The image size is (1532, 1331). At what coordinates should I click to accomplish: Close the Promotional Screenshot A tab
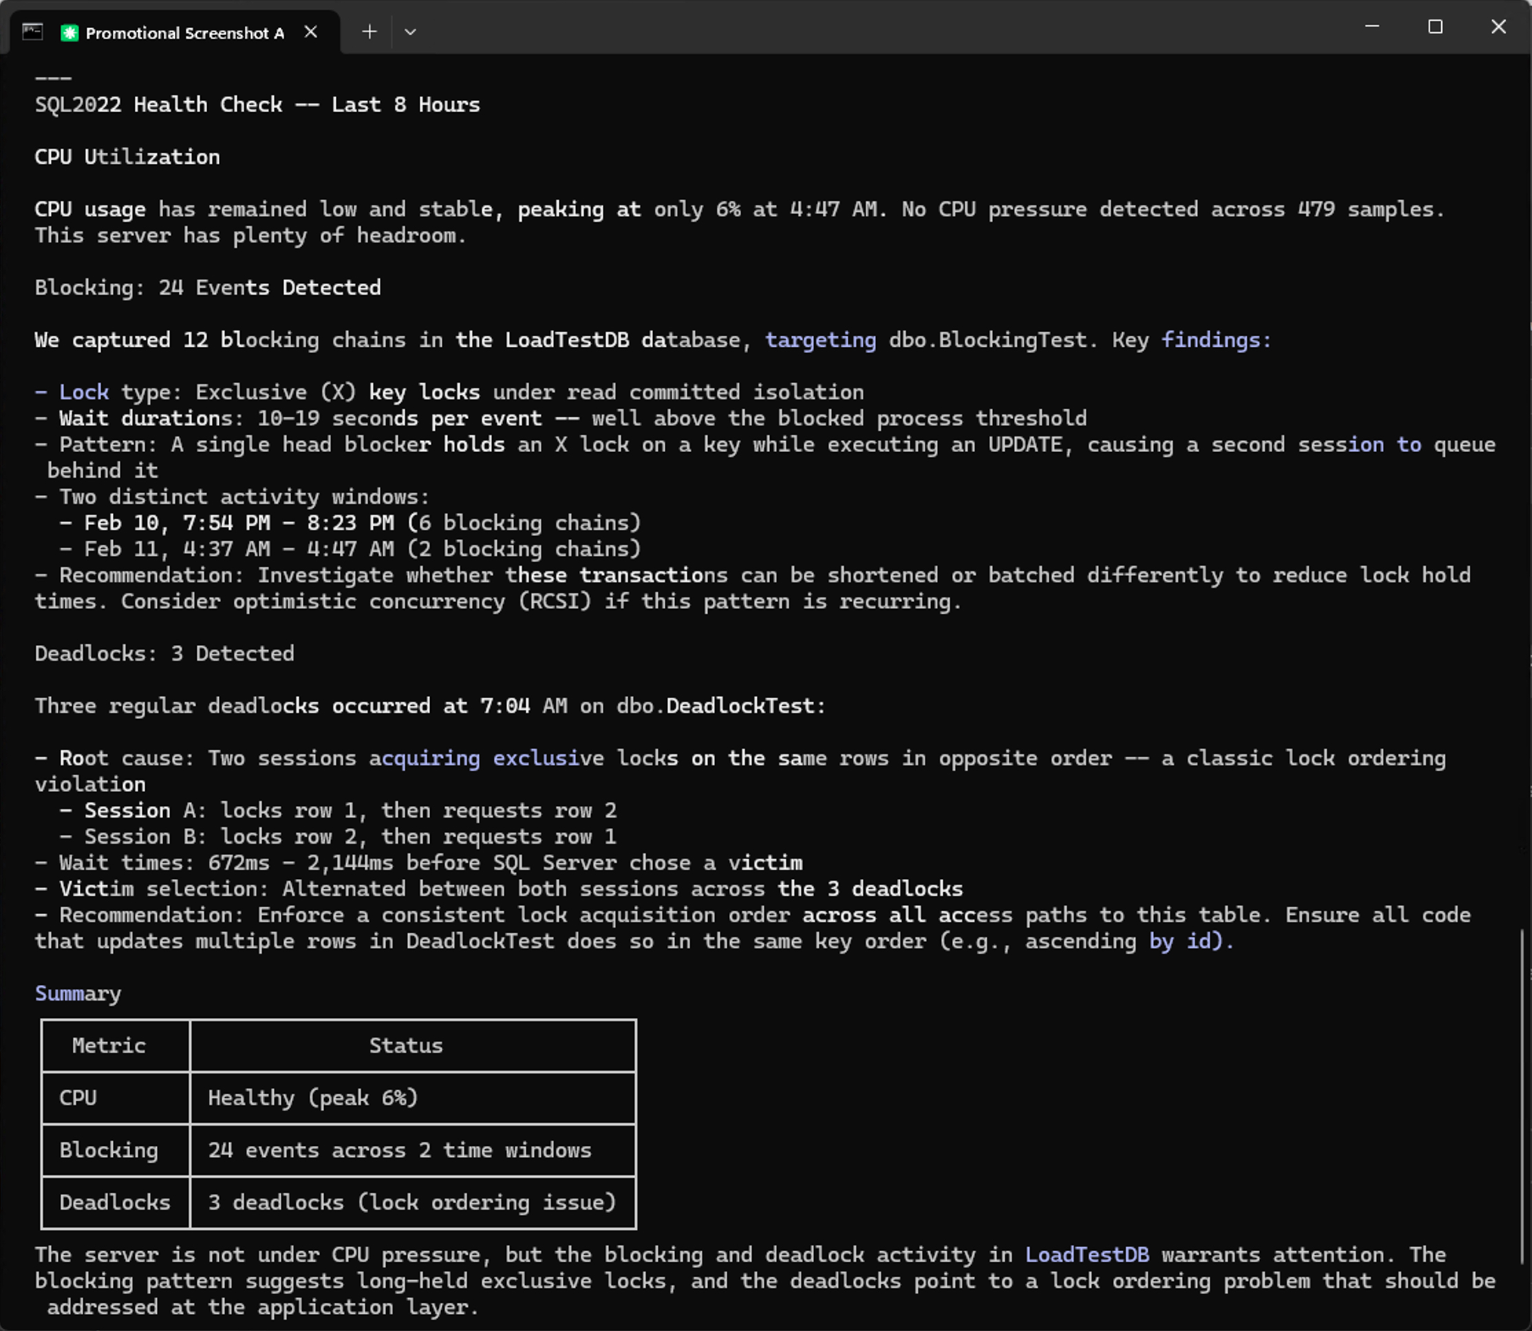click(310, 31)
